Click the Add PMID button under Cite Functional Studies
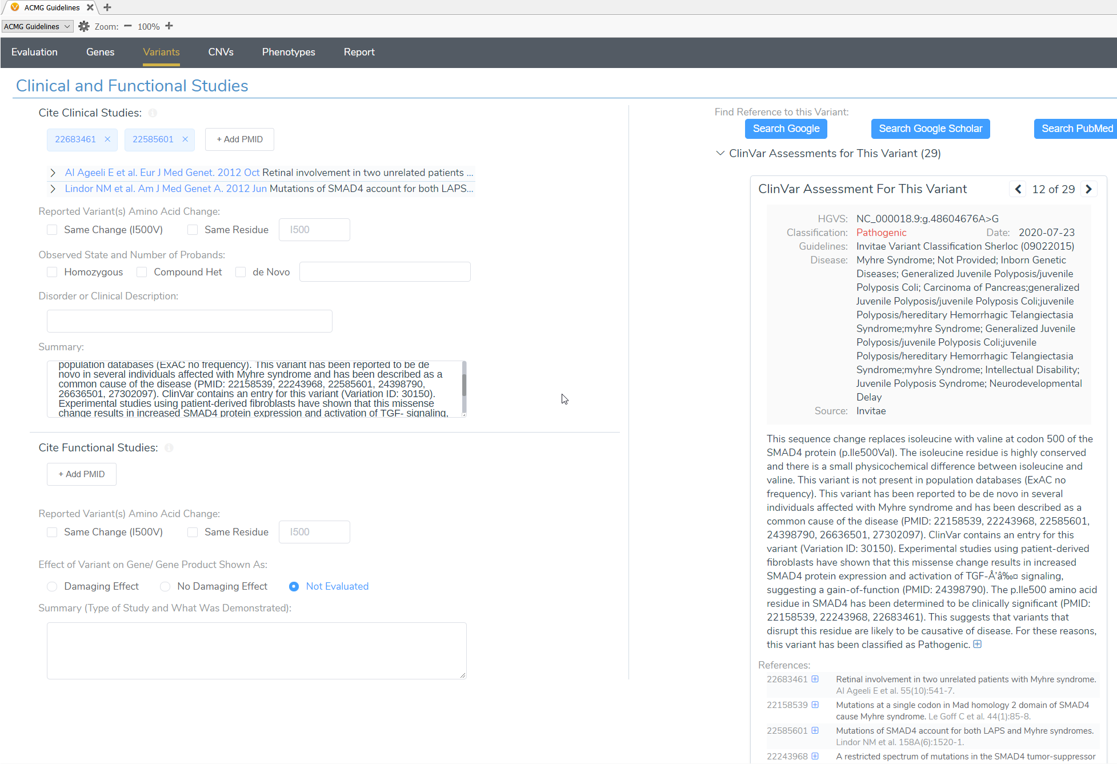The height and width of the screenshot is (764, 1117). pyautogui.click(x=81, y=474)
